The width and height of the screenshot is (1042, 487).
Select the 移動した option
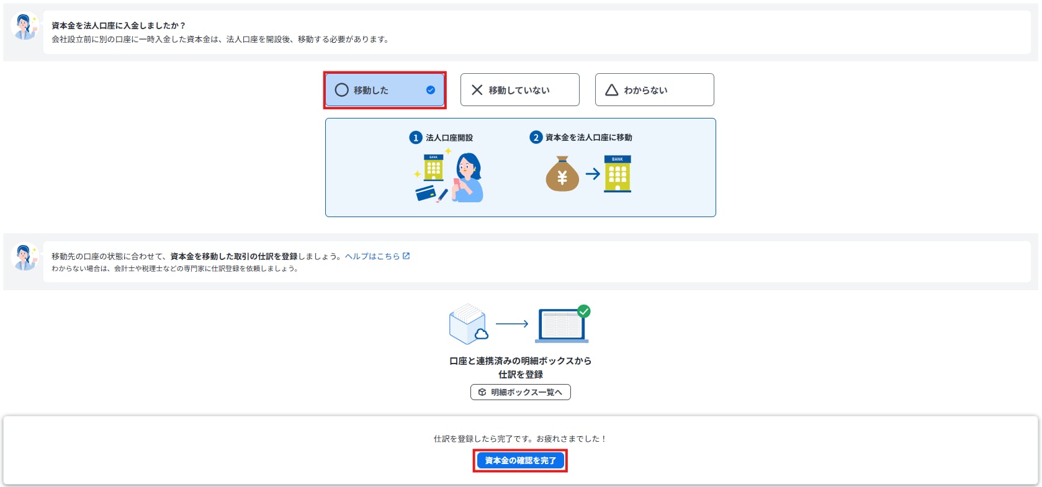pos(385,90)
